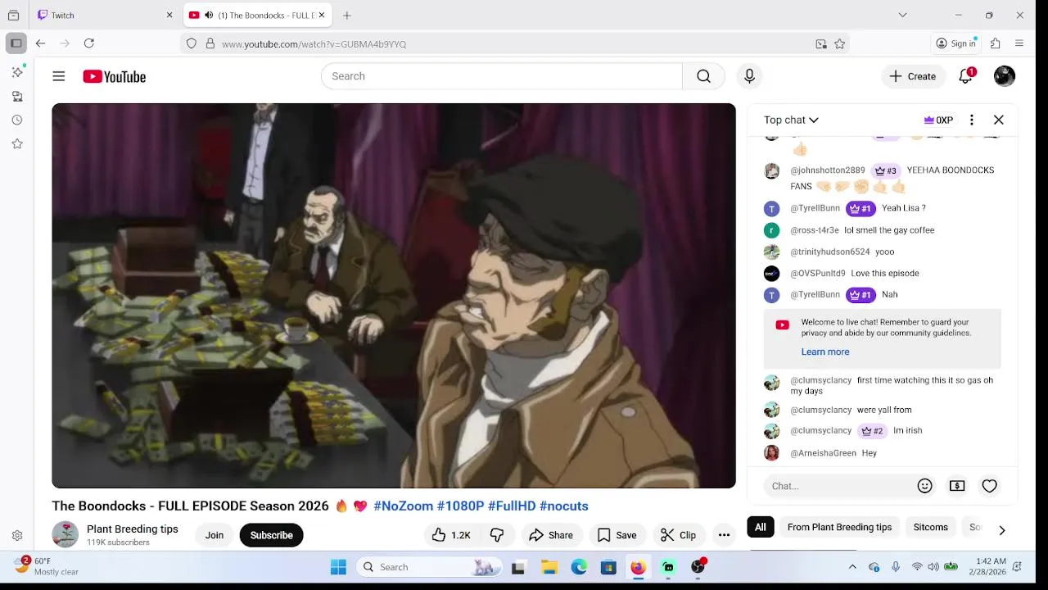Click the #NoZoom hashtag

tap(403, 506)
